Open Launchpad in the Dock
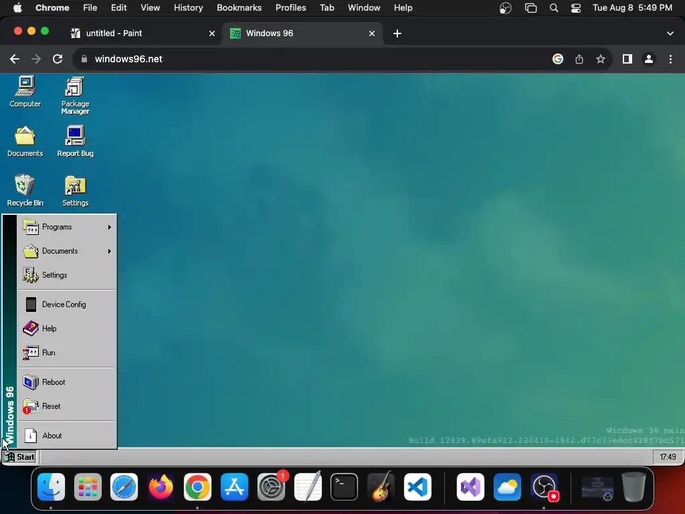 point(88,487)
